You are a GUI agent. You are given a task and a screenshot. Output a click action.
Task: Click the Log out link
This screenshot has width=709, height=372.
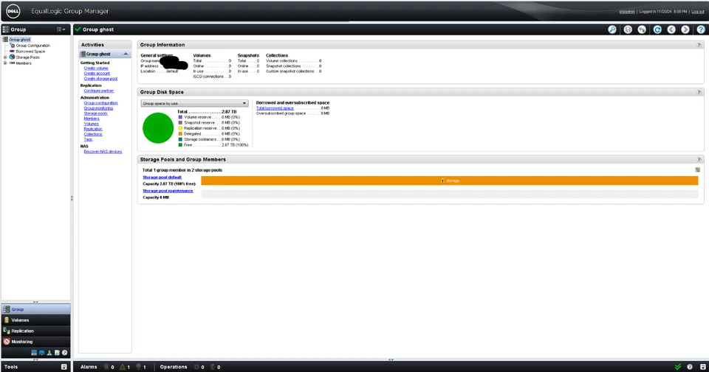(x=698, y=11)
